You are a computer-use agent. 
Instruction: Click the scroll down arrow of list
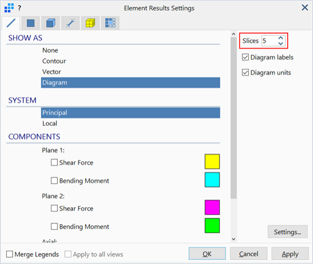click(x=233, y=239)
